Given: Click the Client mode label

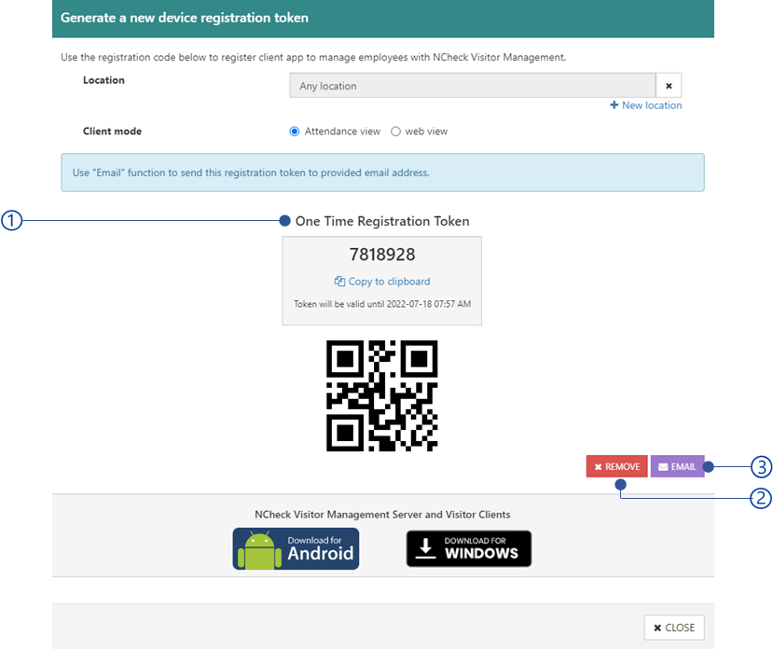Looking at the screenshot, I should coord(113,131).
